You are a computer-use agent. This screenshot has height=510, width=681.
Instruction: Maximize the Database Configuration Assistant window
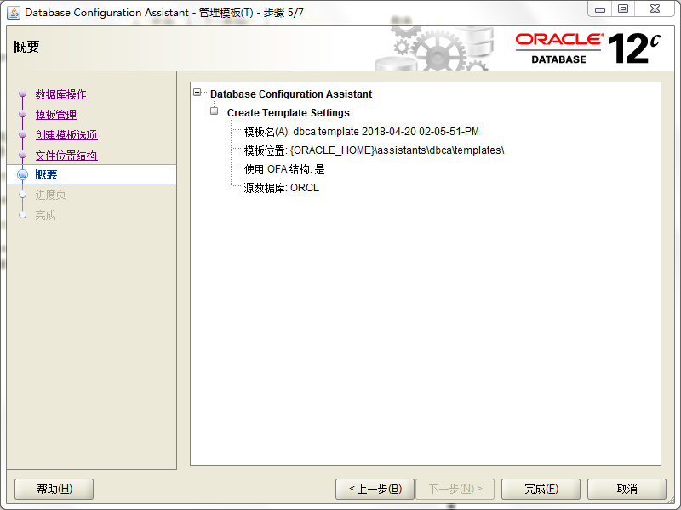(623, 8)
